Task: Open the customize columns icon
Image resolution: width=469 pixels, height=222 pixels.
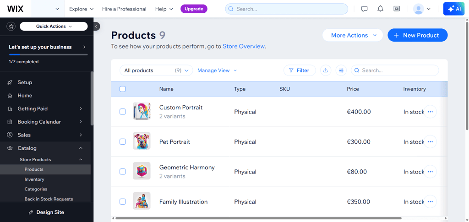Action: [x=341, y=70]
